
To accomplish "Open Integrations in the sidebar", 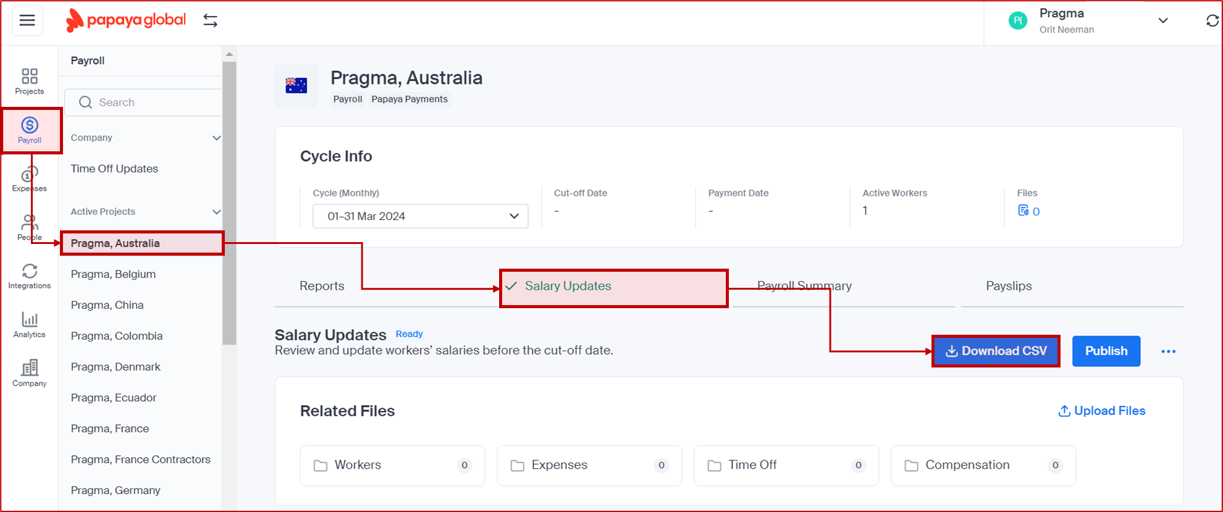I will coord(30,277).
